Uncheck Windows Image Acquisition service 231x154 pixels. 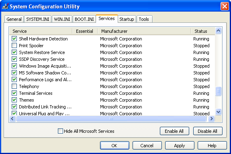click(14, 66)
